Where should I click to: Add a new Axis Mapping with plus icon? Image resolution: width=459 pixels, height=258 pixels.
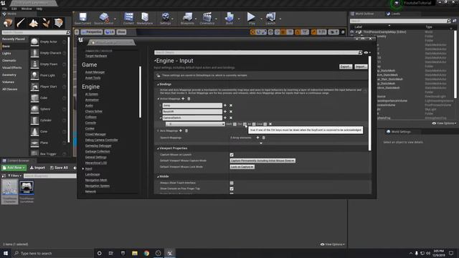tap(181, 130)
